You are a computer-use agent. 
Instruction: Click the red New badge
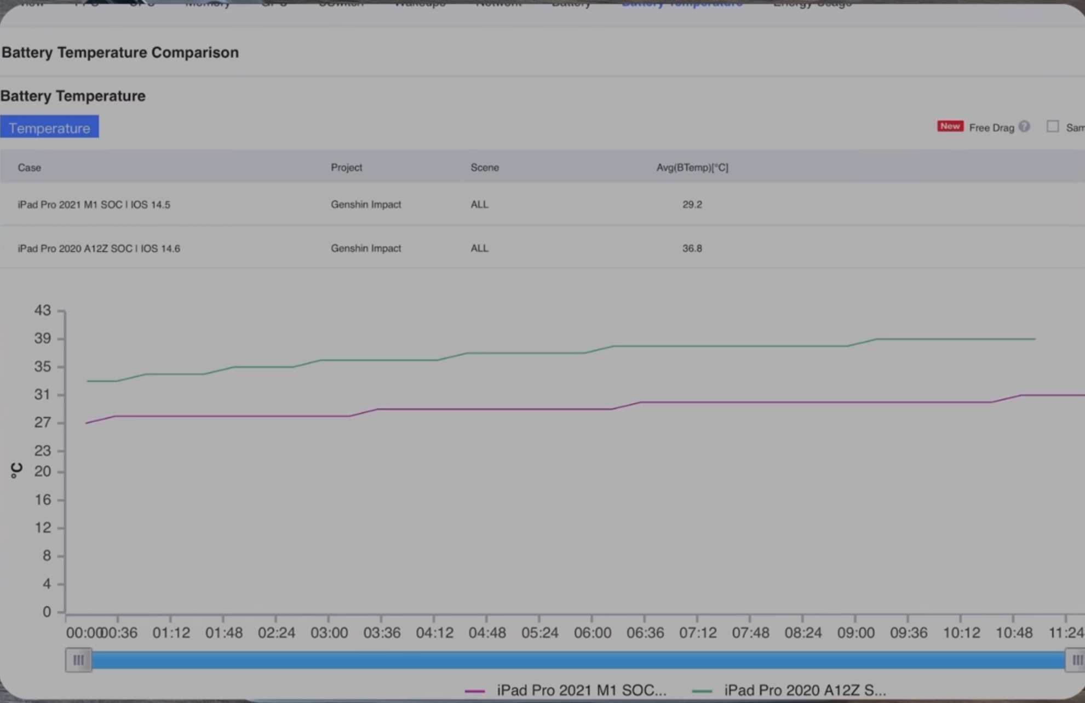coord(950,126)
